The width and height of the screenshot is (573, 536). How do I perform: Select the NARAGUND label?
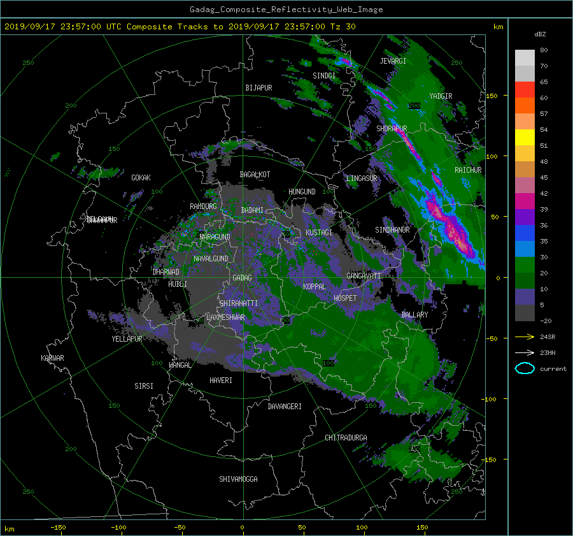[x=215, y=237]
